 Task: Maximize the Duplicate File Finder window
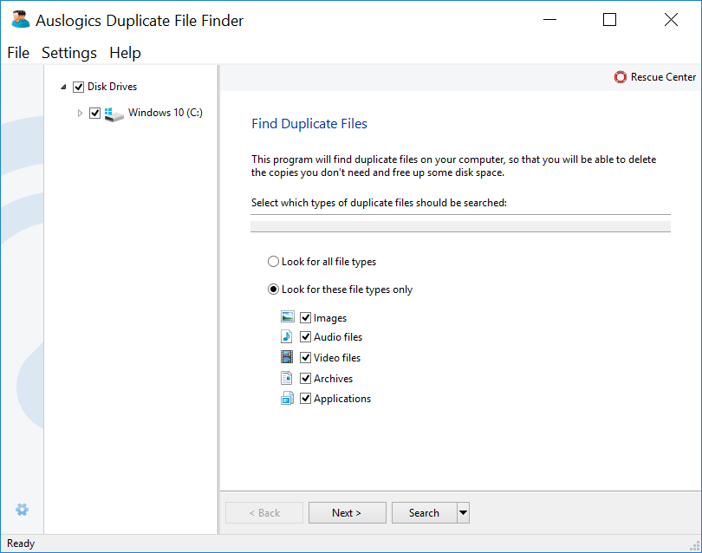click(609, 20)
